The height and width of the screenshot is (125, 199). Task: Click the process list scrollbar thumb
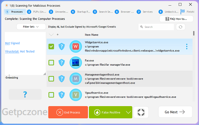[x=194, y=33]
